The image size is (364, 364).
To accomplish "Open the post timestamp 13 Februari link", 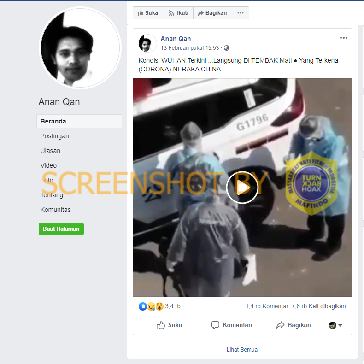I will click(x=190, y=48).
